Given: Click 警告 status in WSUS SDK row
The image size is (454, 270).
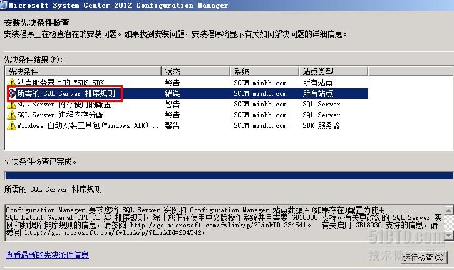Looking at the screenshot, I should click(x=172, y=83).
